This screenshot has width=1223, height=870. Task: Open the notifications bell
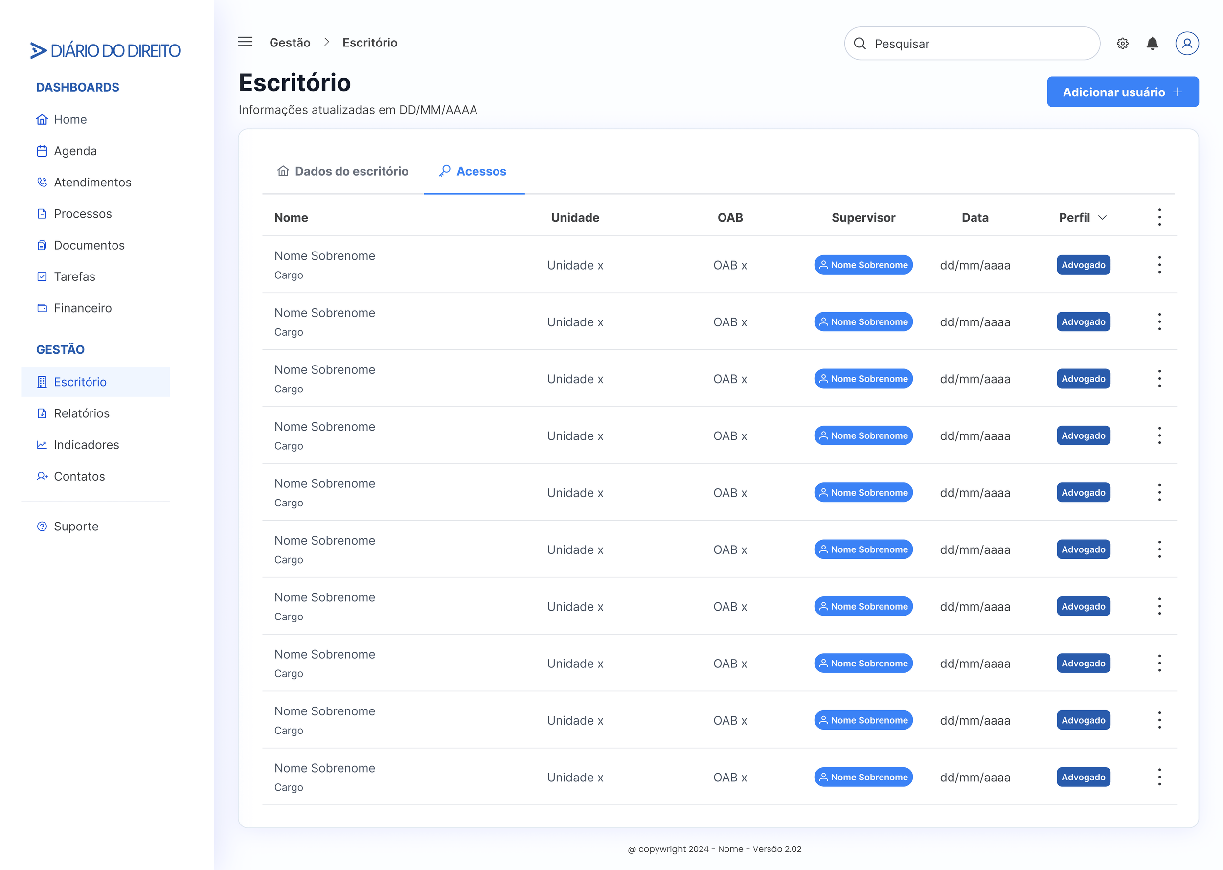point(1153,44)
